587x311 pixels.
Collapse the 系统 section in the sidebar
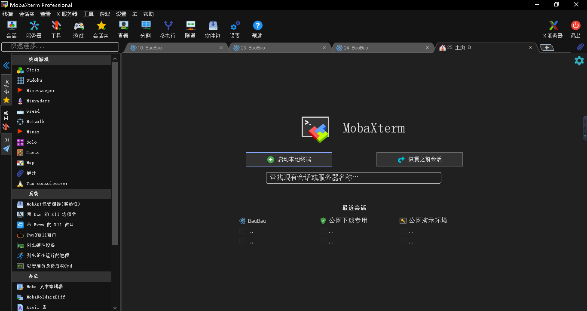pos(34,194)
